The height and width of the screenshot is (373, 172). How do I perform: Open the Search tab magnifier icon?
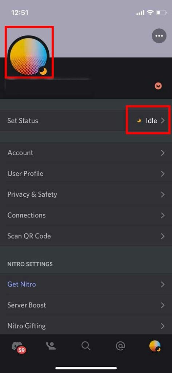(86, 346)
